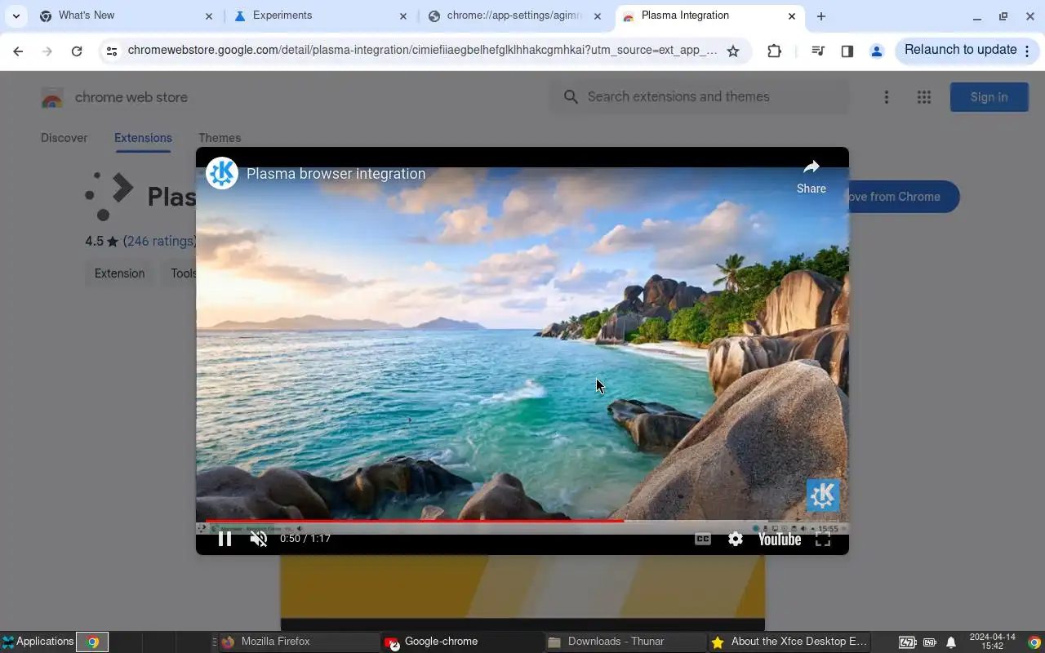Open About the Xfce Desktop window
This screenshot has width=1045, height=653.
pos(789,642)
